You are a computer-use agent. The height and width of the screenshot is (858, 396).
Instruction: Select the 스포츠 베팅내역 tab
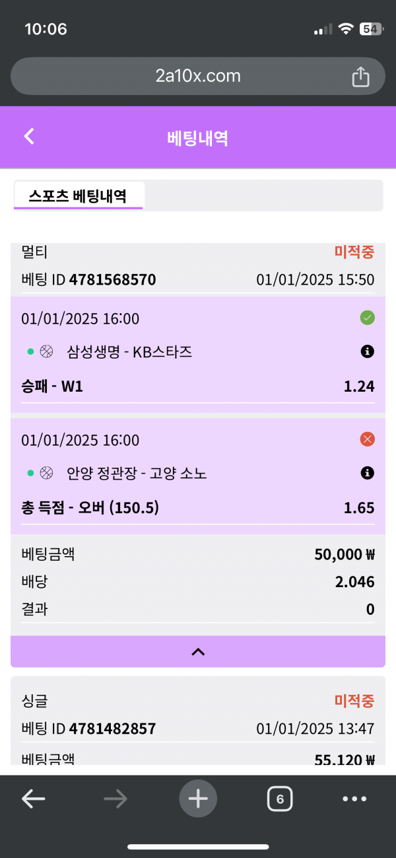[x=78, y=196]
